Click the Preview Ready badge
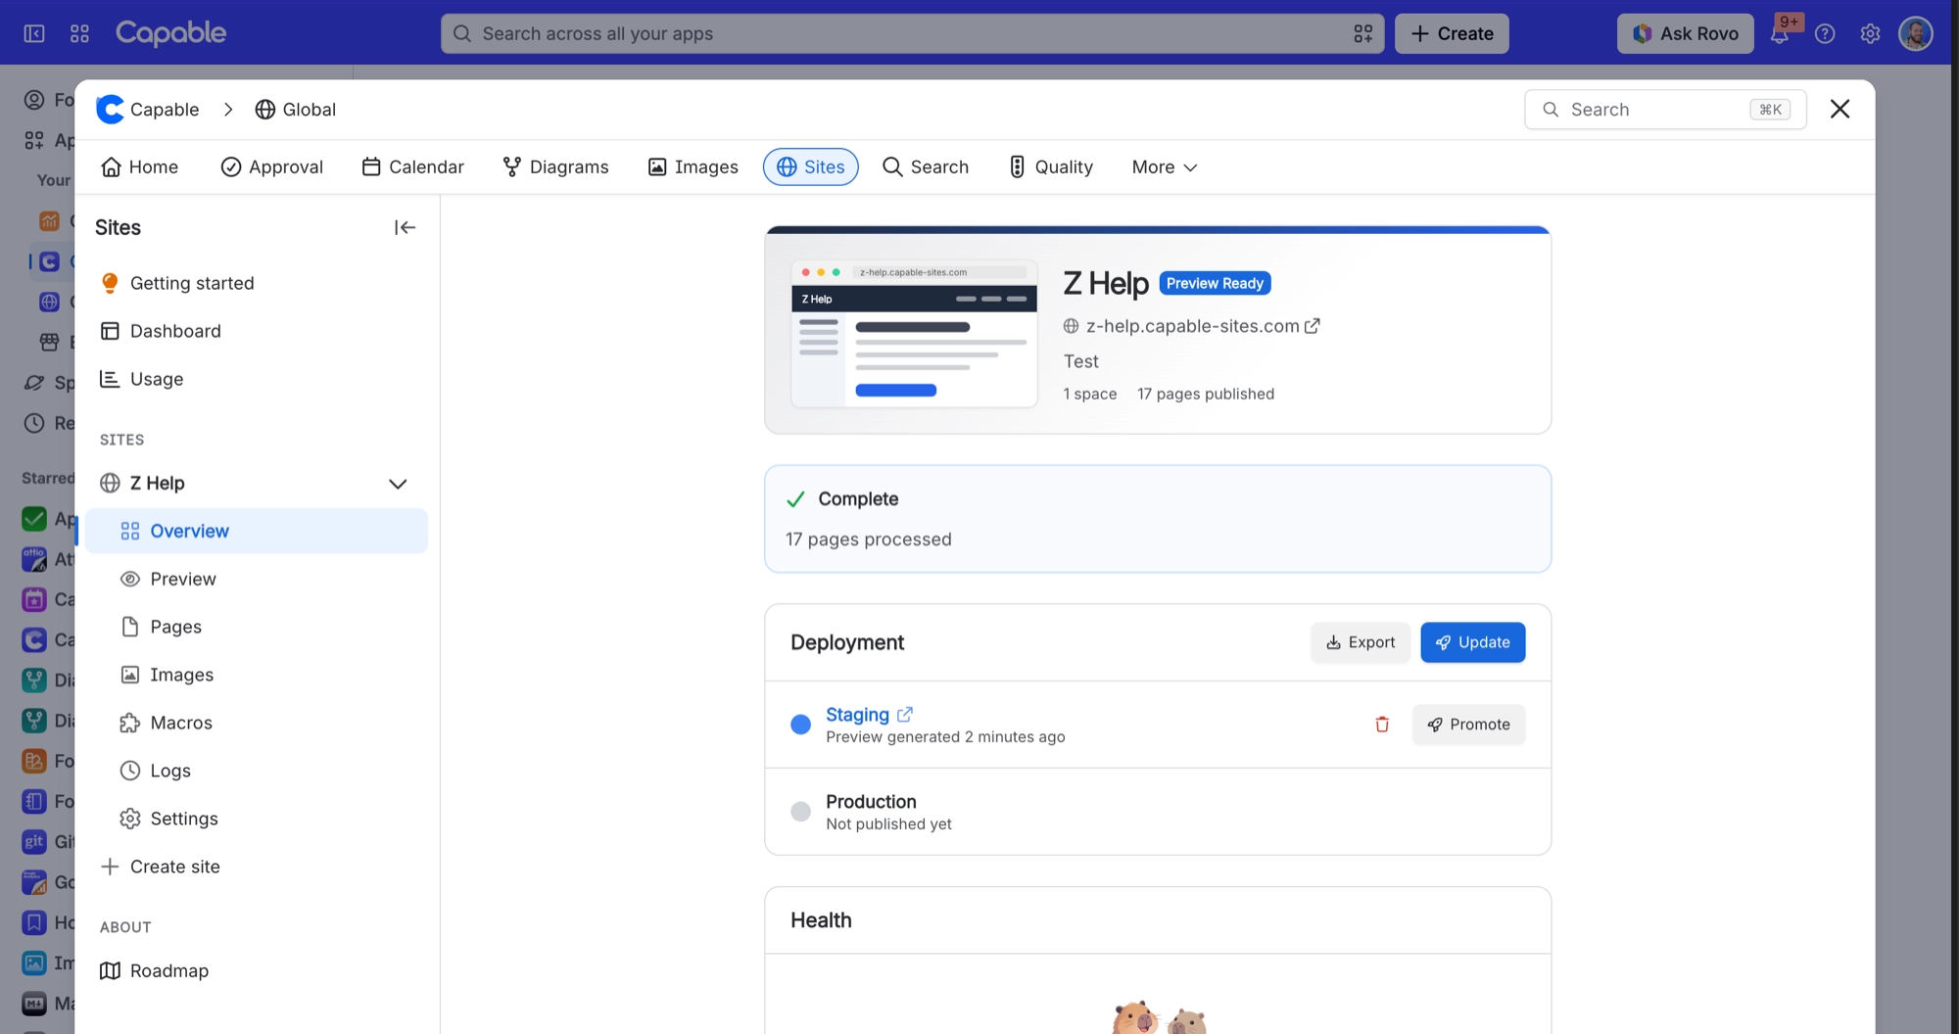This screenshot has height=1034, width=1959. coord(1215,283)
